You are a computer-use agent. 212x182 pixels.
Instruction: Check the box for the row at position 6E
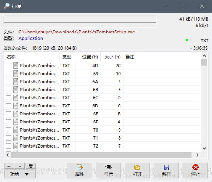pyautogui.click(x=8, y=114)
